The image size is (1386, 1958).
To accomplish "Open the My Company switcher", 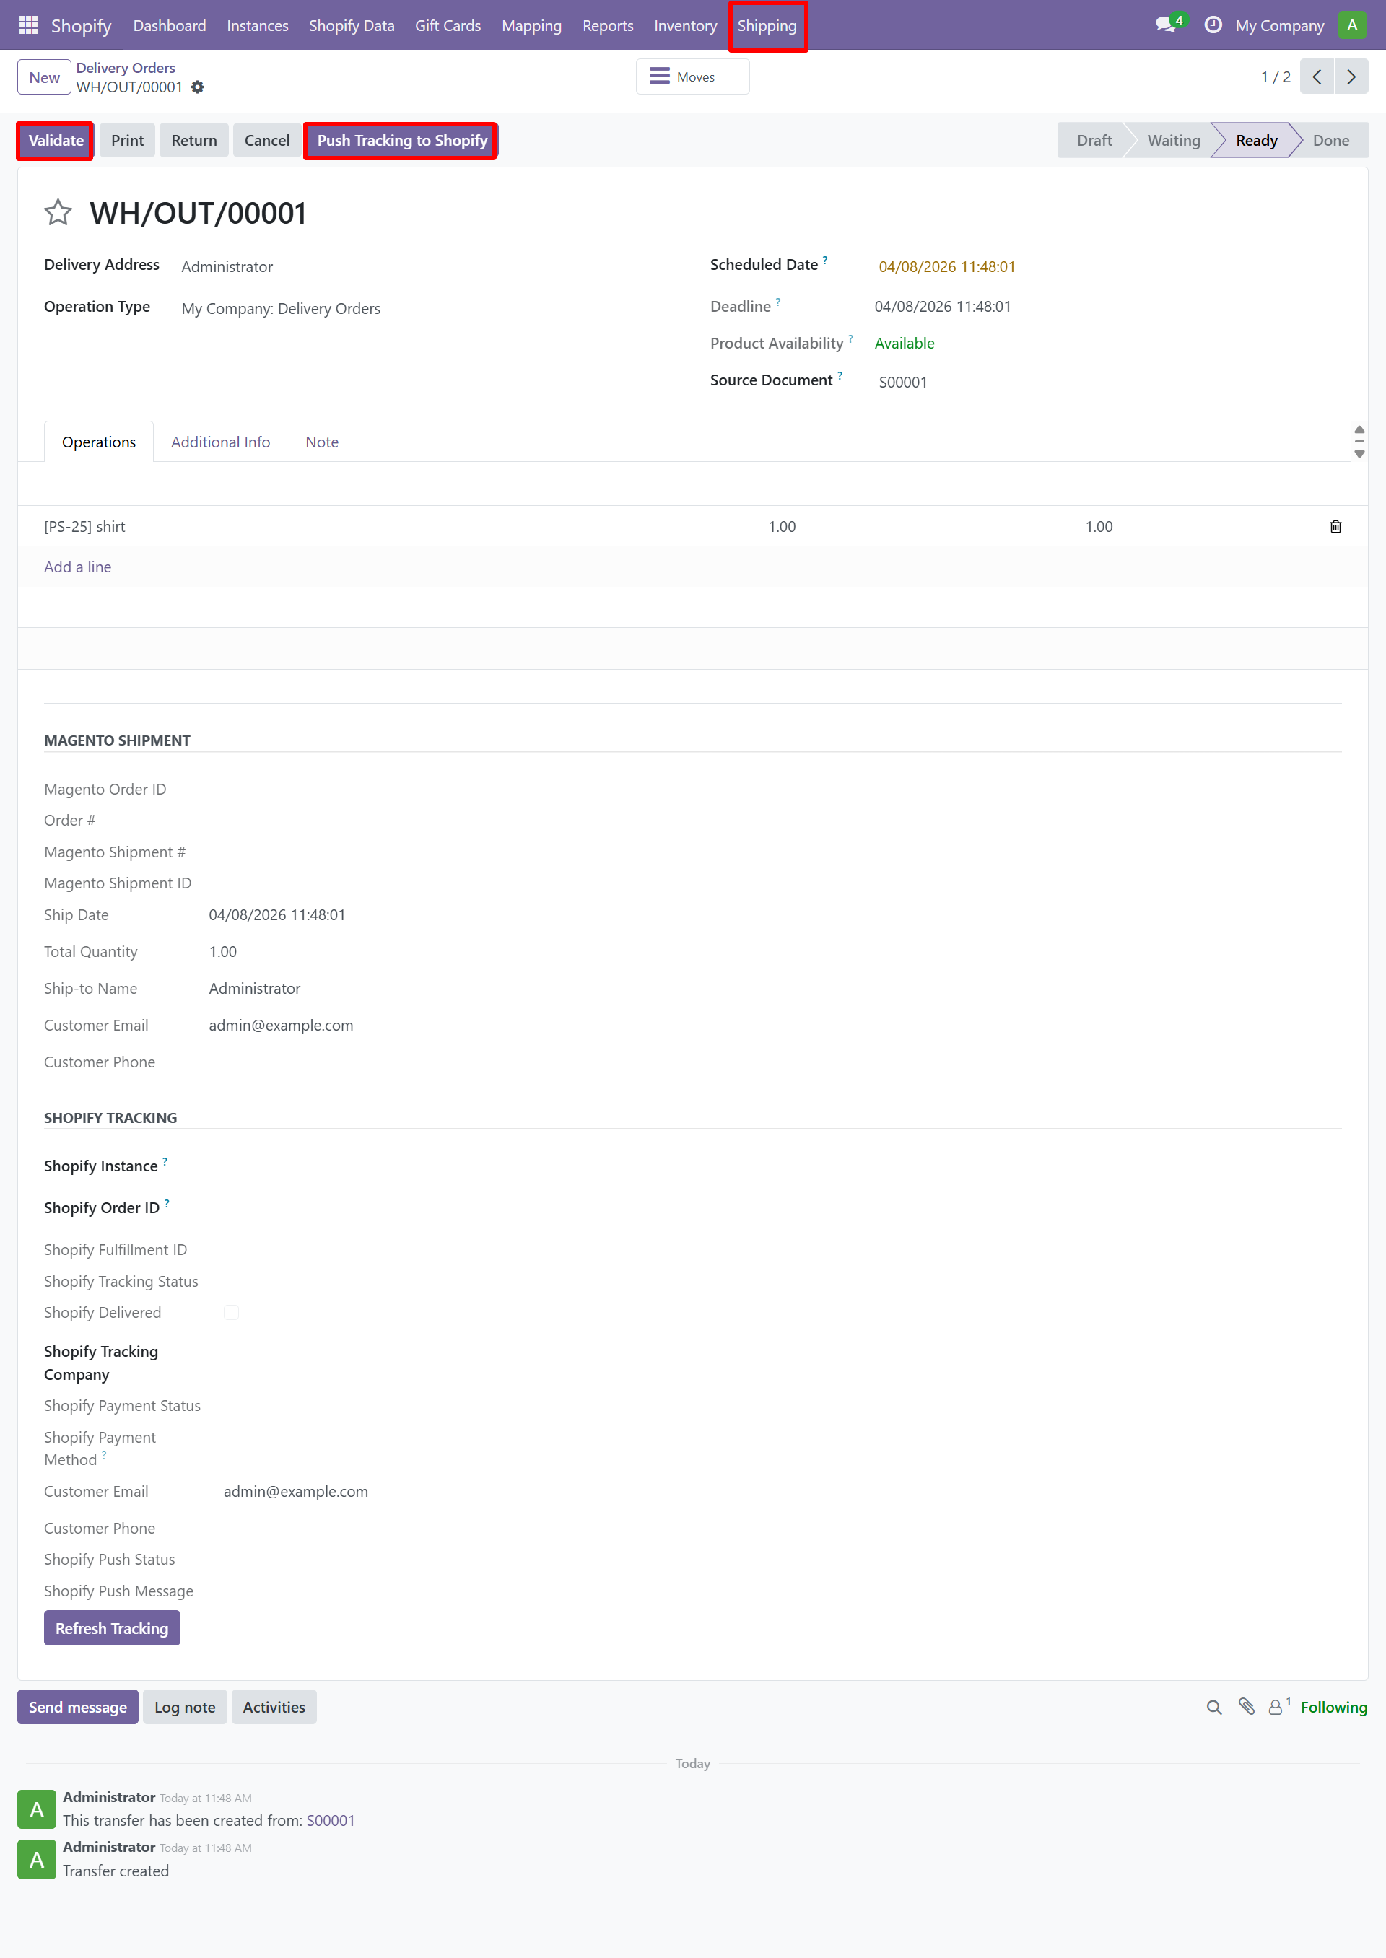I will pos(1278,25).
